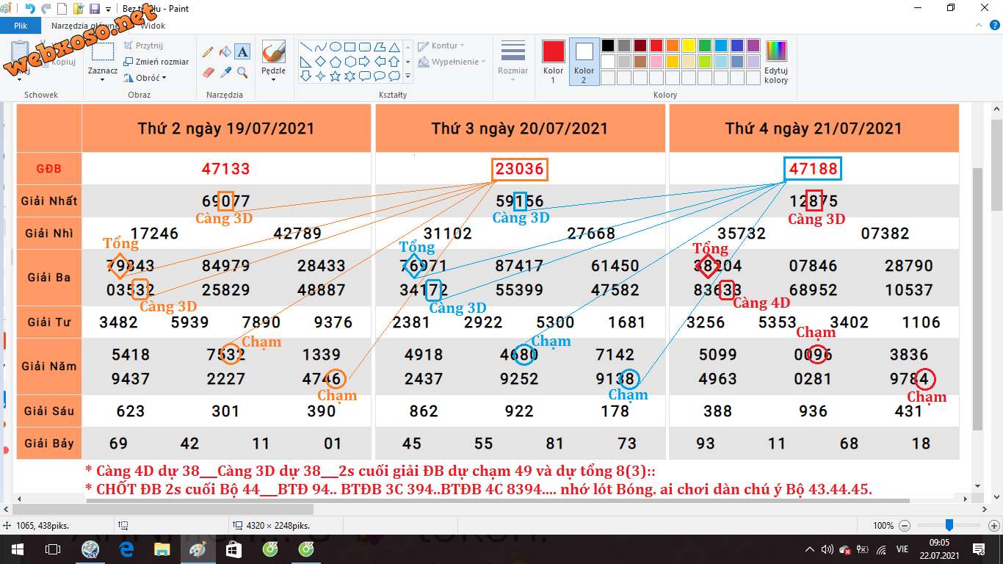Select the Magnifier tool
Viewport: 1003px width, 564px height.
click(242, 73)
